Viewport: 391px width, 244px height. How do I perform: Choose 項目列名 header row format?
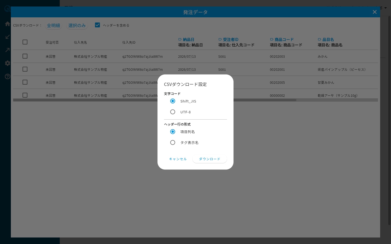[x=173, y=131]
